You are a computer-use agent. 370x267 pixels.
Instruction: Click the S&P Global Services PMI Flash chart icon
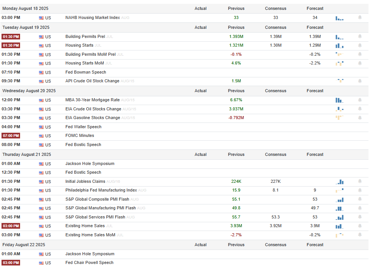pos(339,217)
